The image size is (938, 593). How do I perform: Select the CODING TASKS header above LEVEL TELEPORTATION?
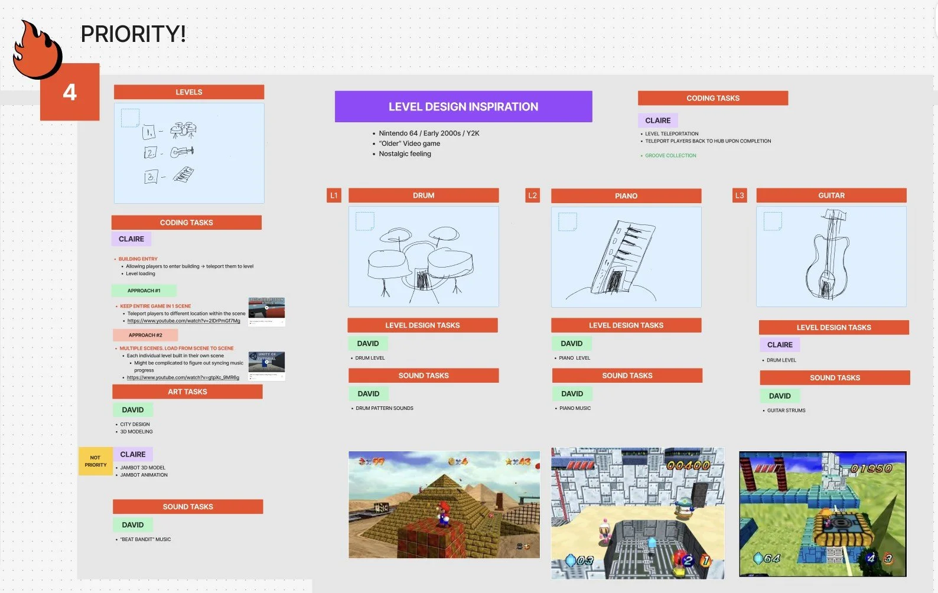coord(713,98)
